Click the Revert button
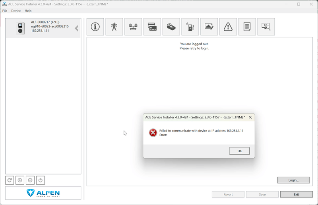This screenshot has height=205, width=318. [x=228, y=194]
